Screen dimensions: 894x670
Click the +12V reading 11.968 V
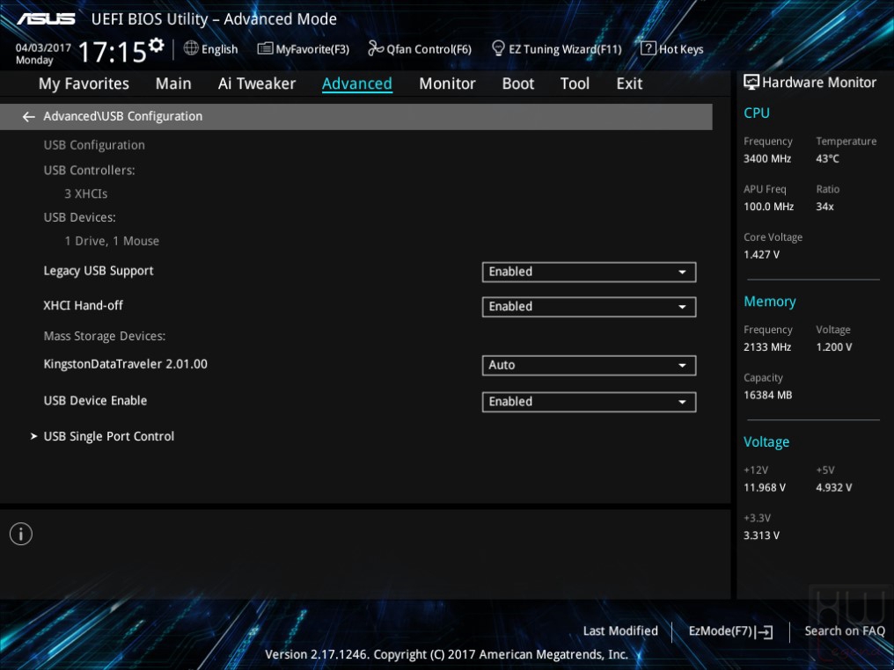point(764,488)
